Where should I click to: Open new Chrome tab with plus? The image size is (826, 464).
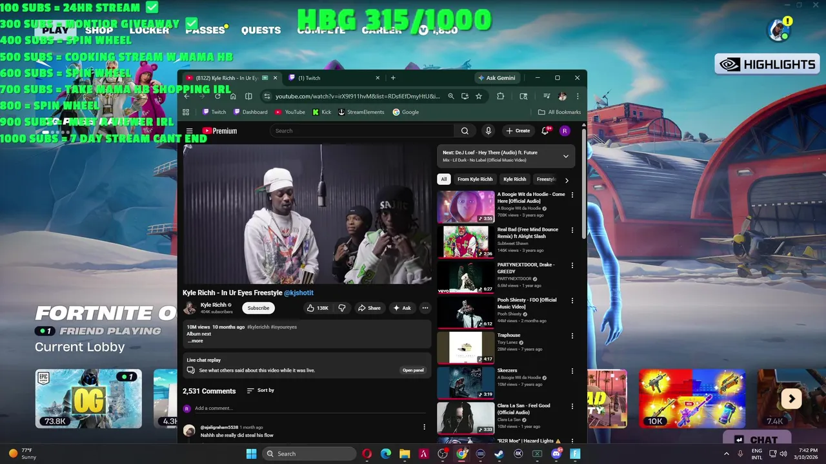coord(393,78)
